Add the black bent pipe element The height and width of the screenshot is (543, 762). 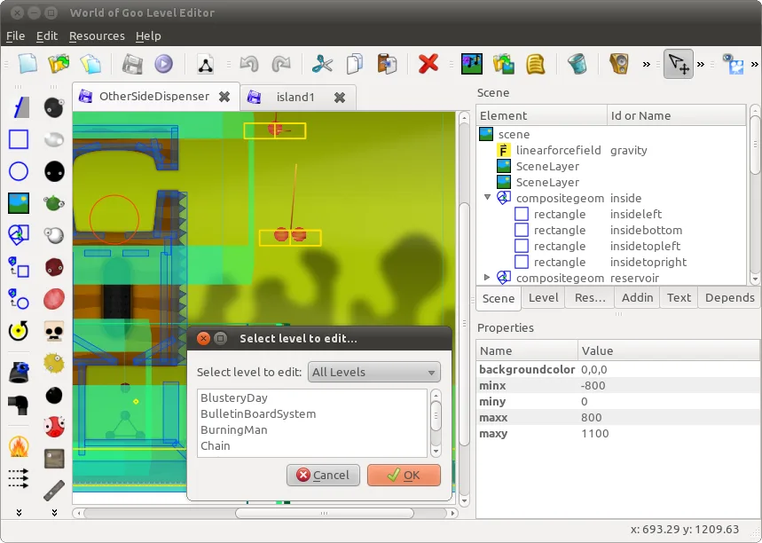pyautogui.click(x=19, y=405)
